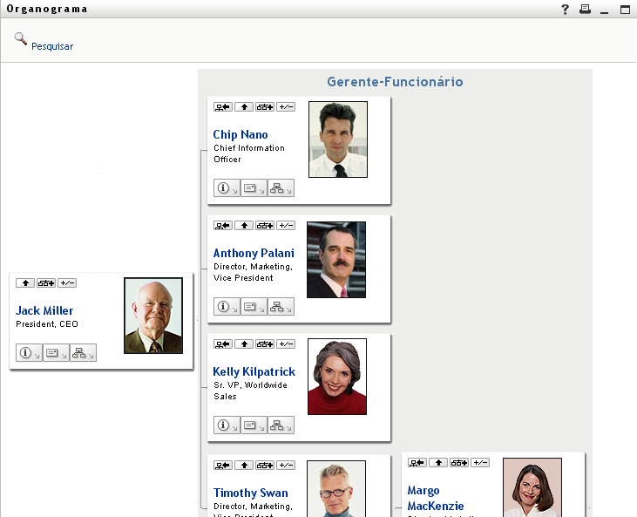Click Kelly Kilpatrick's photo
This screenshot has width=637, height=517.
tap(337, 377)
